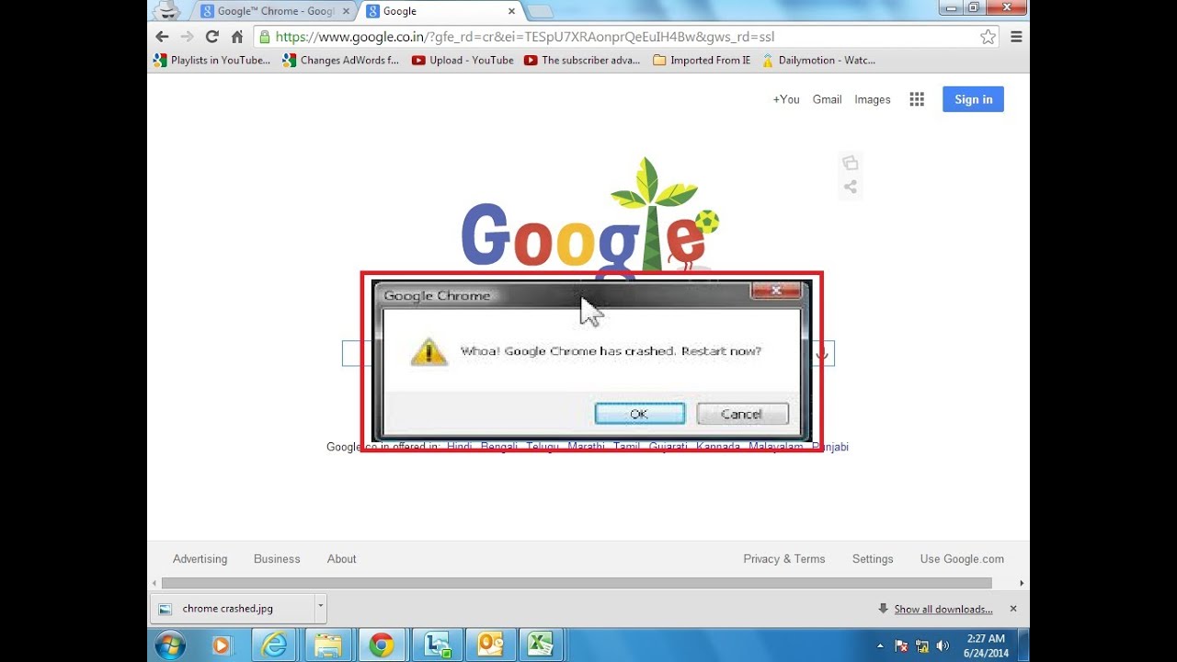Click the Action Center flag icon
1177x662 pixels.
pos(902,645)
